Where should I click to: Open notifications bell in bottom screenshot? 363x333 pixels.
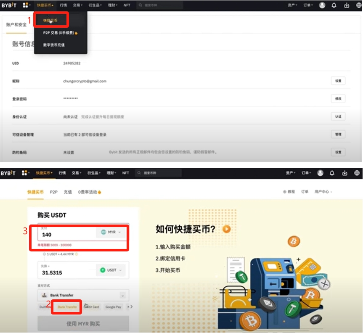(332, 173)
